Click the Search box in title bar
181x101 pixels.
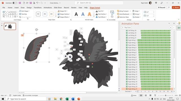(99, 3)
